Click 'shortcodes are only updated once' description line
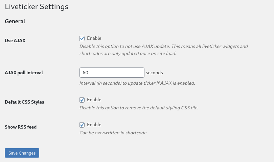274x162 pixels. (128, 53)
